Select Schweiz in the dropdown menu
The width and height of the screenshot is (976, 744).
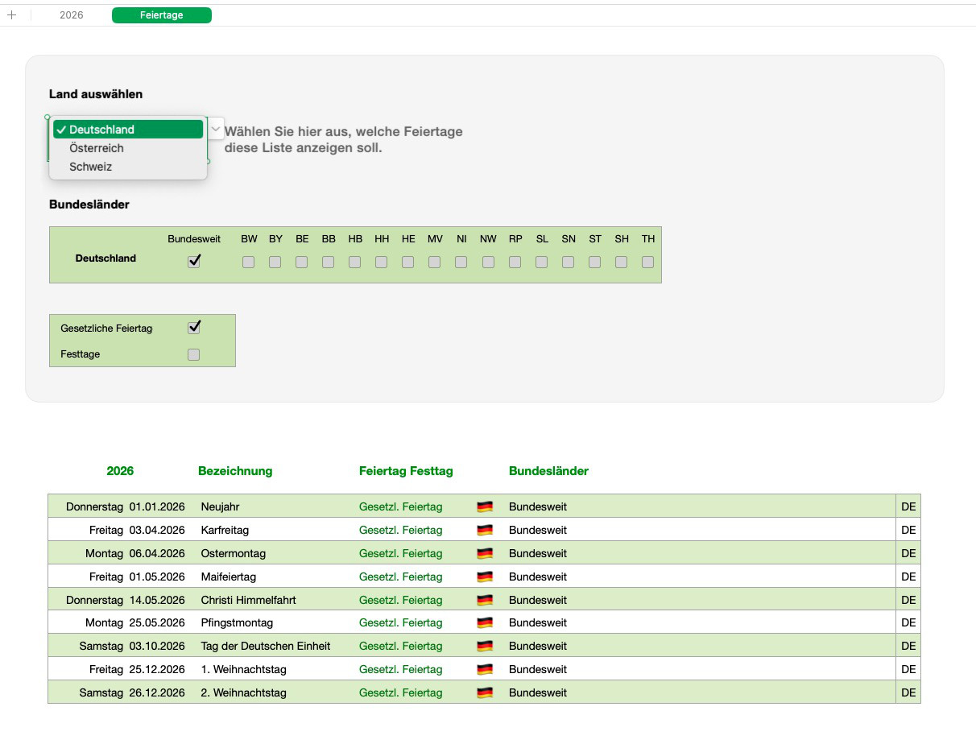tap(90, 167)
